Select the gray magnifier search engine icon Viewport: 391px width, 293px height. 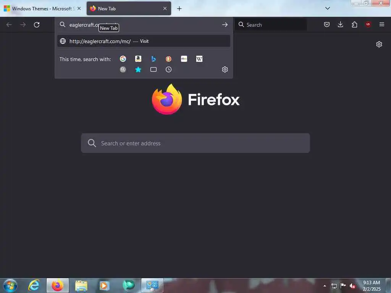click(x=123, y=69)
